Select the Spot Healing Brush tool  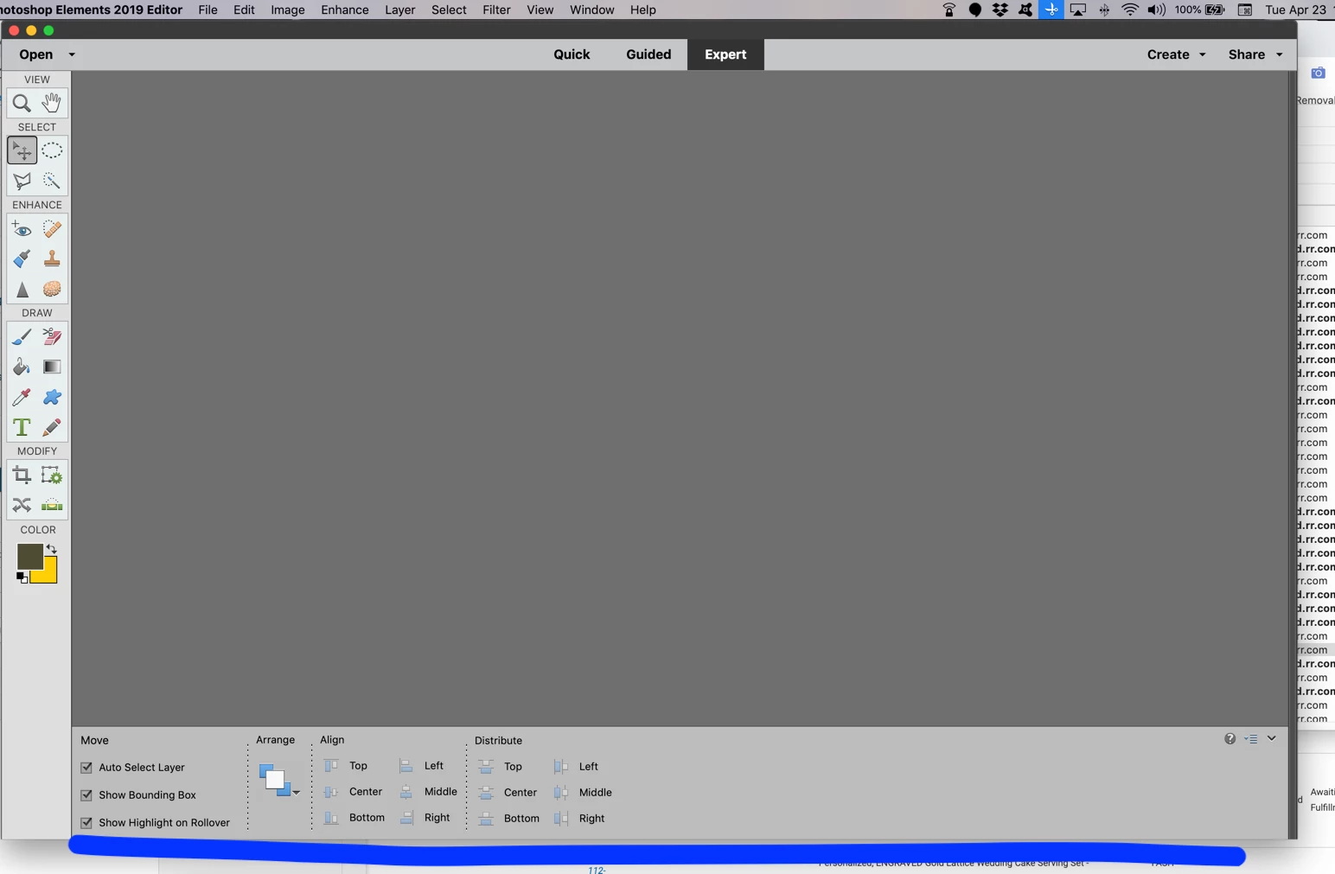52,229
